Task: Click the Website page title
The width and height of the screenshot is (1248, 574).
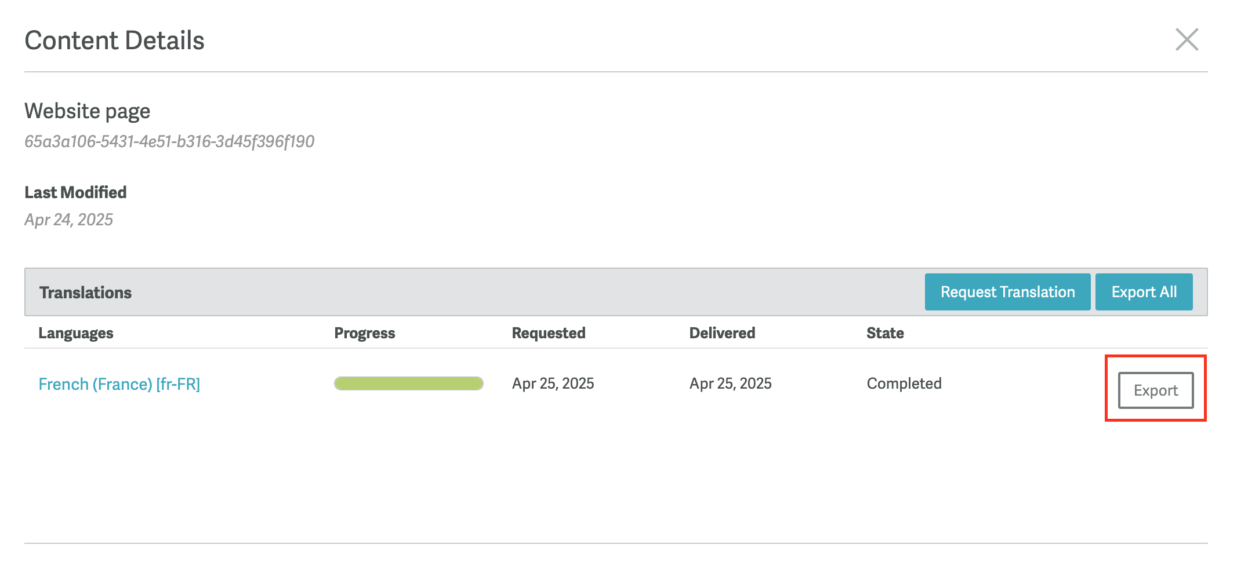Action: click(x=87, y=111)
